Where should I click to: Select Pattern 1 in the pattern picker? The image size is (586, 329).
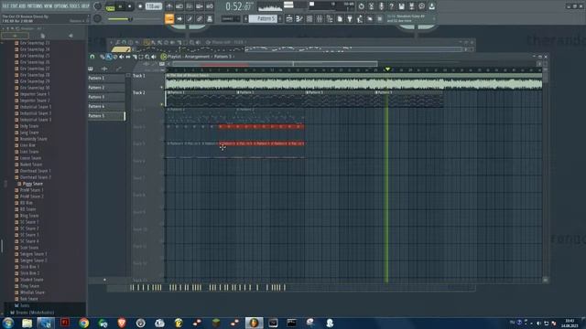(x=106, y=78)
